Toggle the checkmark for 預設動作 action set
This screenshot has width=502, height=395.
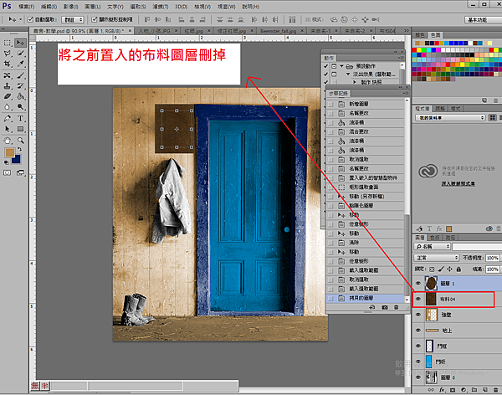(326, 66)
